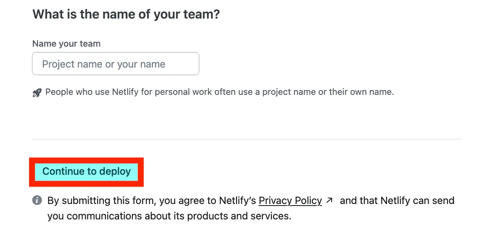The width and height of the screenshot is (480, 234).
Task: Focus the team name input field
Action: [116, 64]
